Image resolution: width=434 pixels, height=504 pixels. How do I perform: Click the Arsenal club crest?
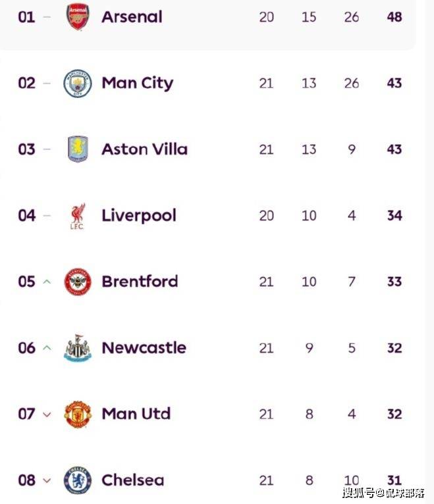pyautogui.click(x=78, y=17)
